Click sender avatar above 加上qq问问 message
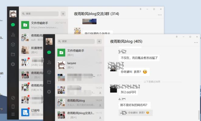 (x=114, y=89)
